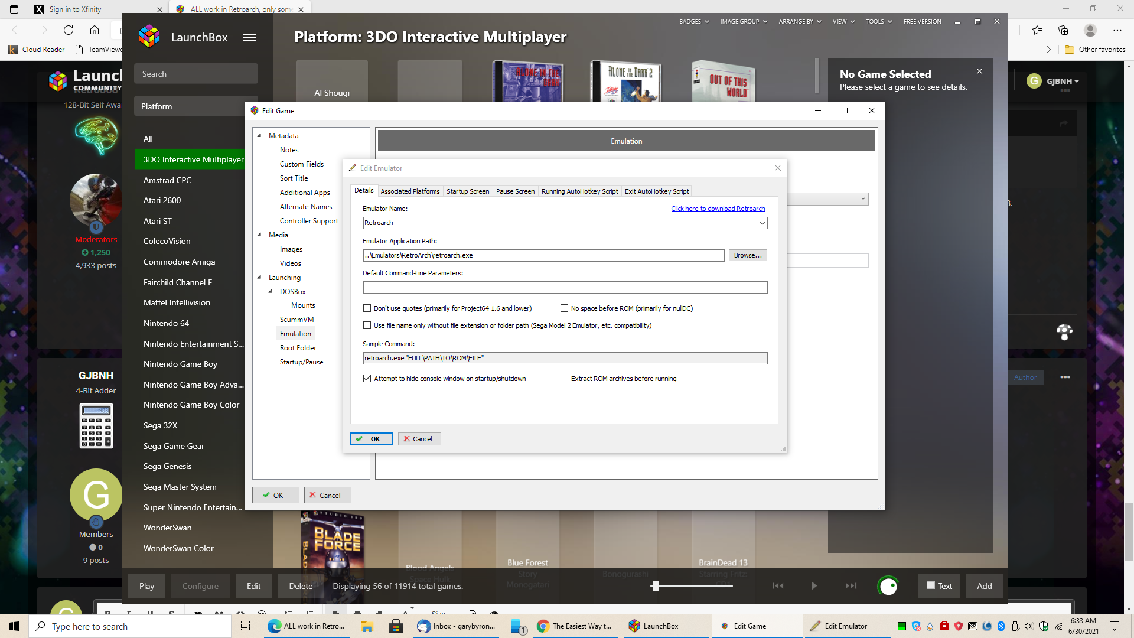The image size is (1134, 638).
Task: Skip to previous track in LaunchBox
Action: pyautogui.click(x=778, y=586)
